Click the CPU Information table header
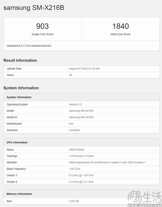Screen dimensions: 162x207 pos(17,142)
